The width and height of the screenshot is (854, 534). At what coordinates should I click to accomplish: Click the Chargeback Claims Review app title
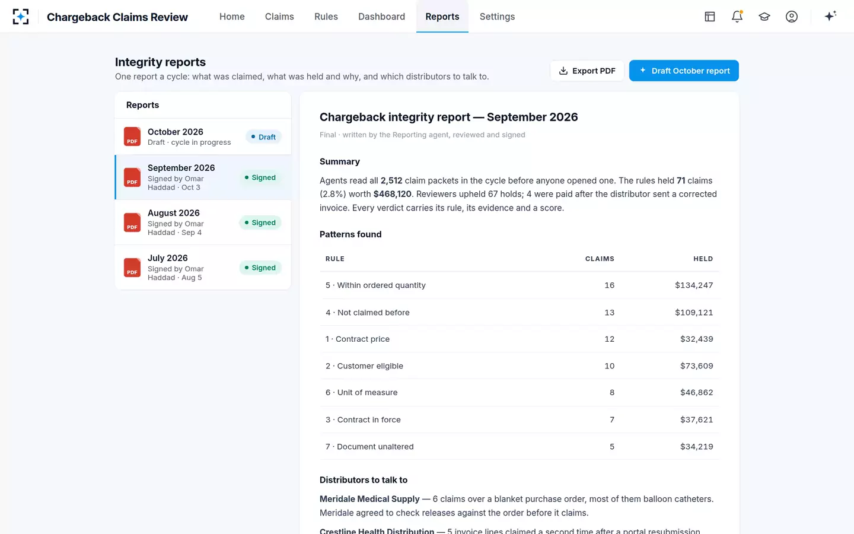tap(117, 17)
